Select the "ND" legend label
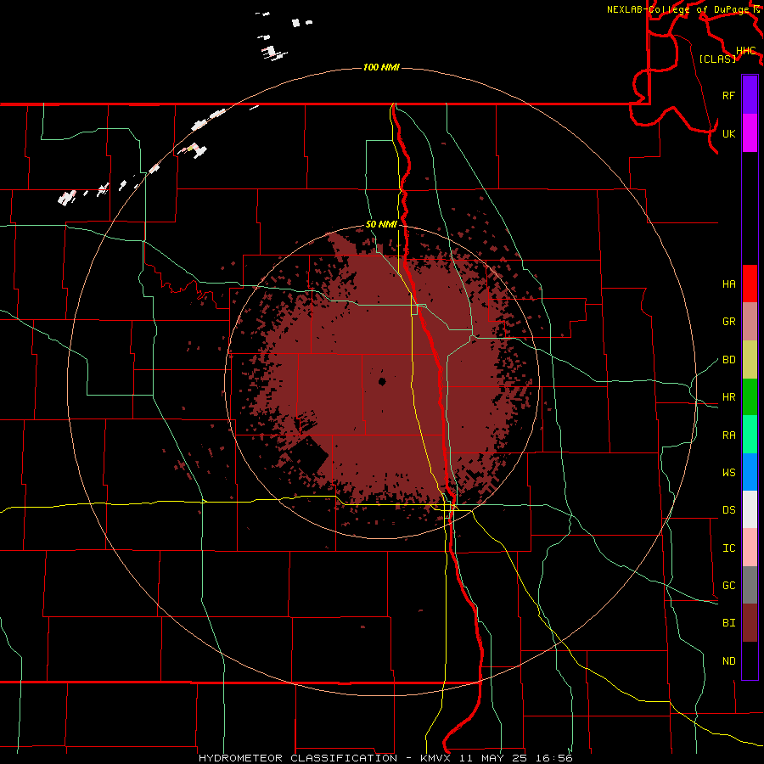The width and height of the screenshot is (764, 764). pos(728,661)
